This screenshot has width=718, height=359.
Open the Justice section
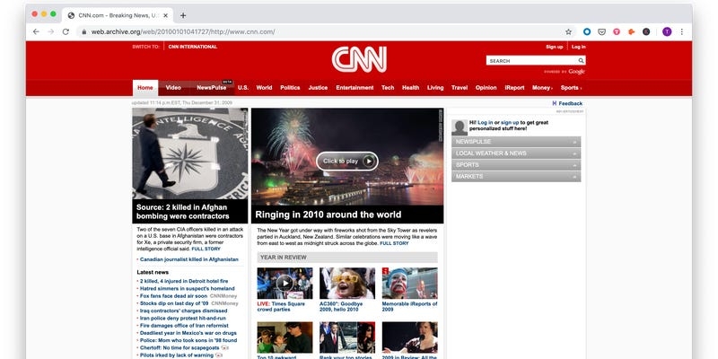pyautogui.click(x=318, y=88)
